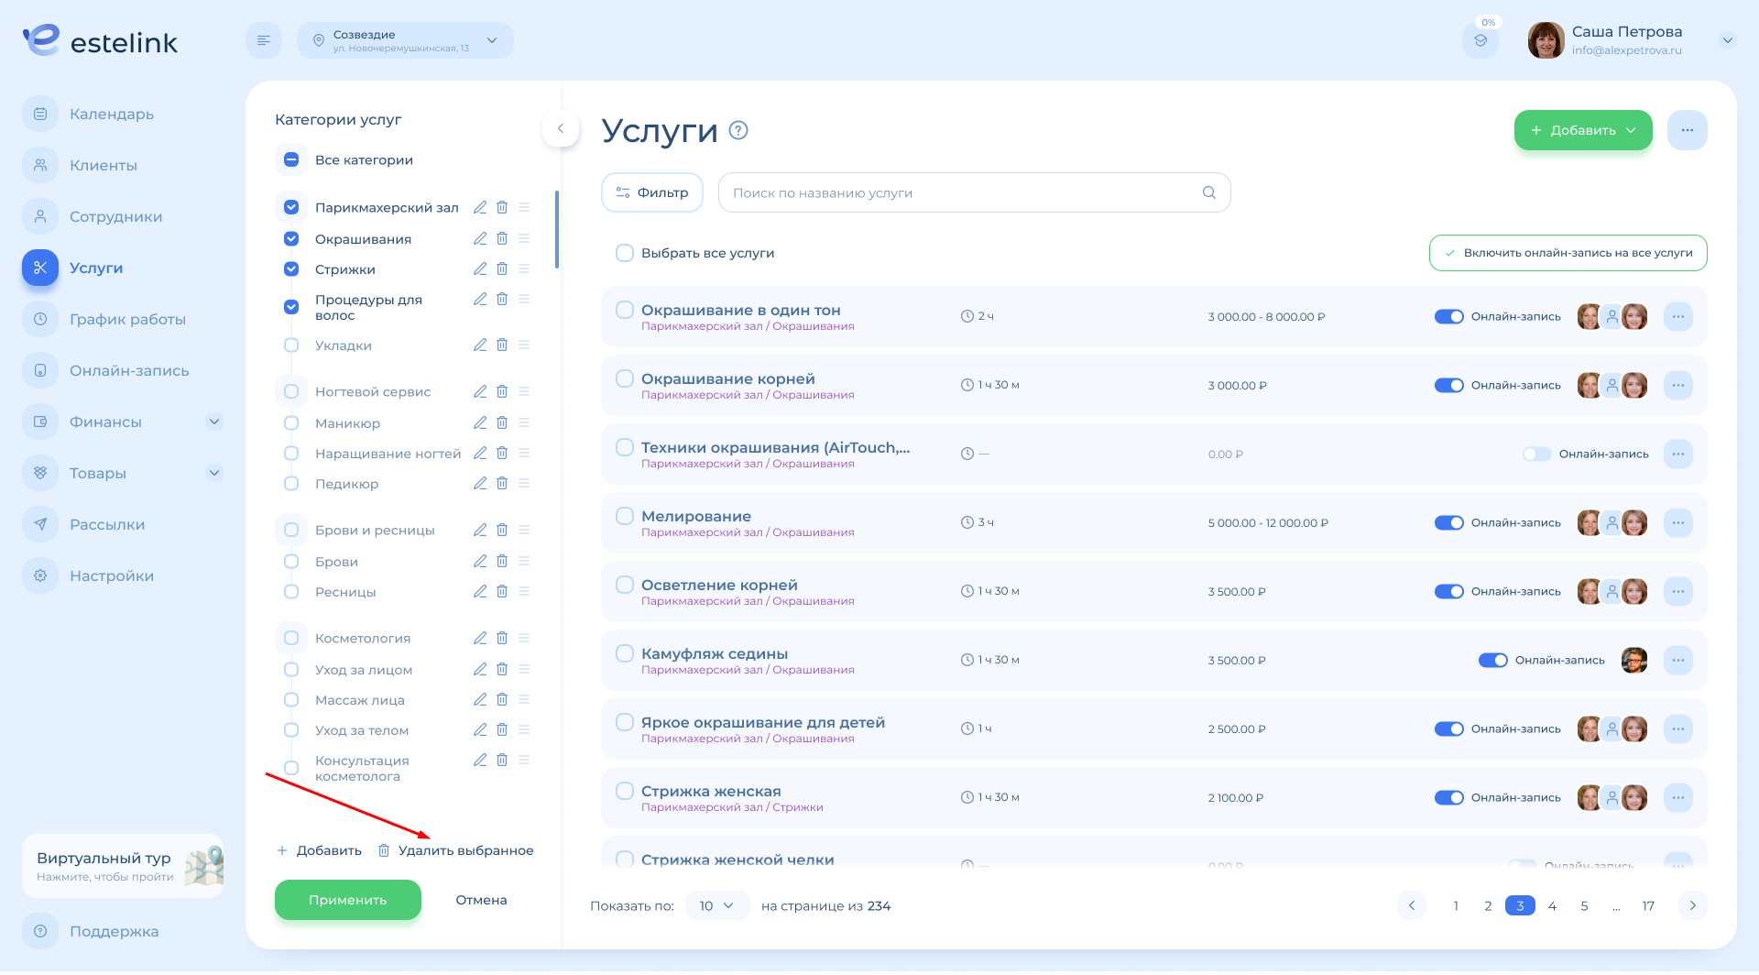Image resolution: width=1759 pixels, height=975 pixels.
Task: Click the categories list vertical scrollbar
Action: (x=556, y=229)
